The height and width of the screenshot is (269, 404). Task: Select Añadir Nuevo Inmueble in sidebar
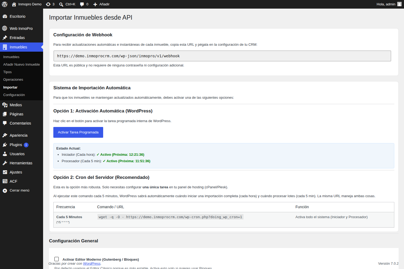click(x=22, y=65)
